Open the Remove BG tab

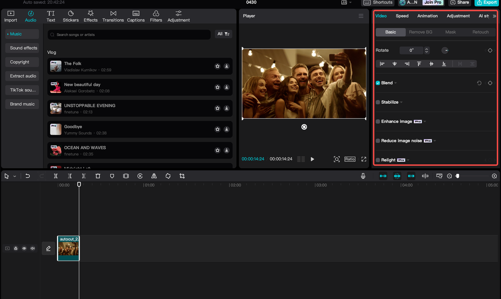point(420,32)
